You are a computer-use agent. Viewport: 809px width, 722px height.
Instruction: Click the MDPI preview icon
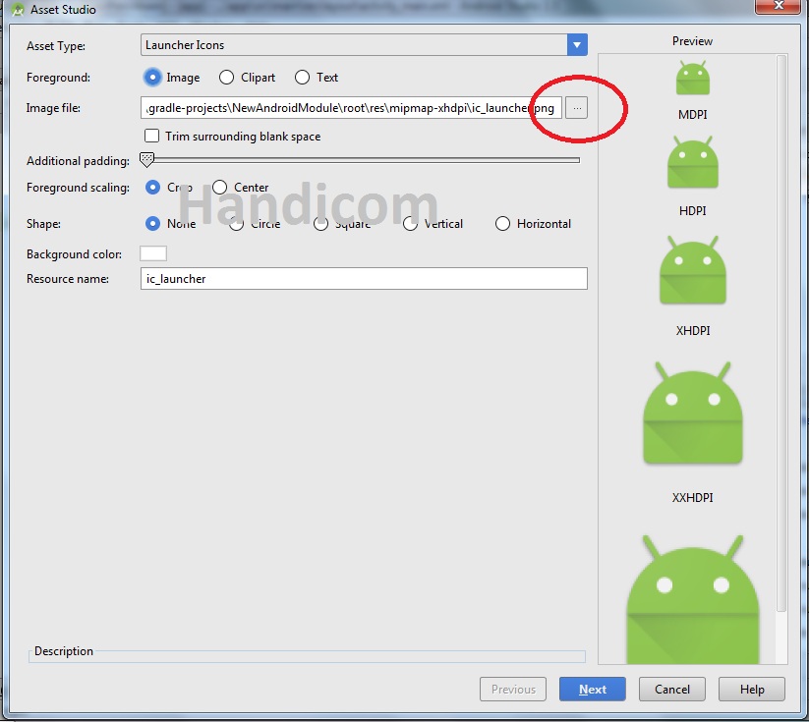[692, 78]
